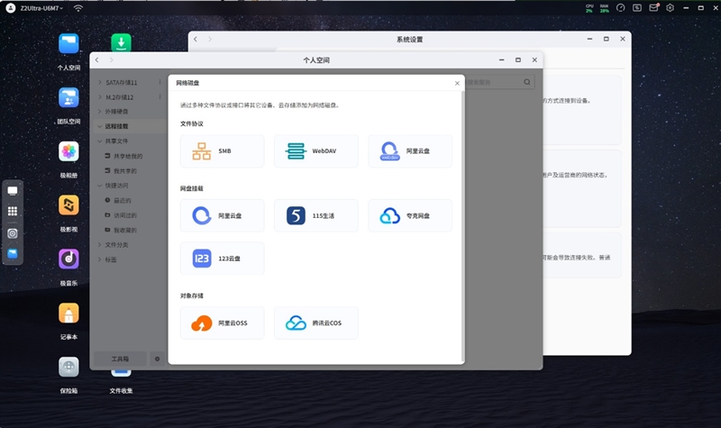Image resolution: width=721 pixels, height=428 pixels.
Task: Expand 文件分类 section
Action: pos(100,244)
